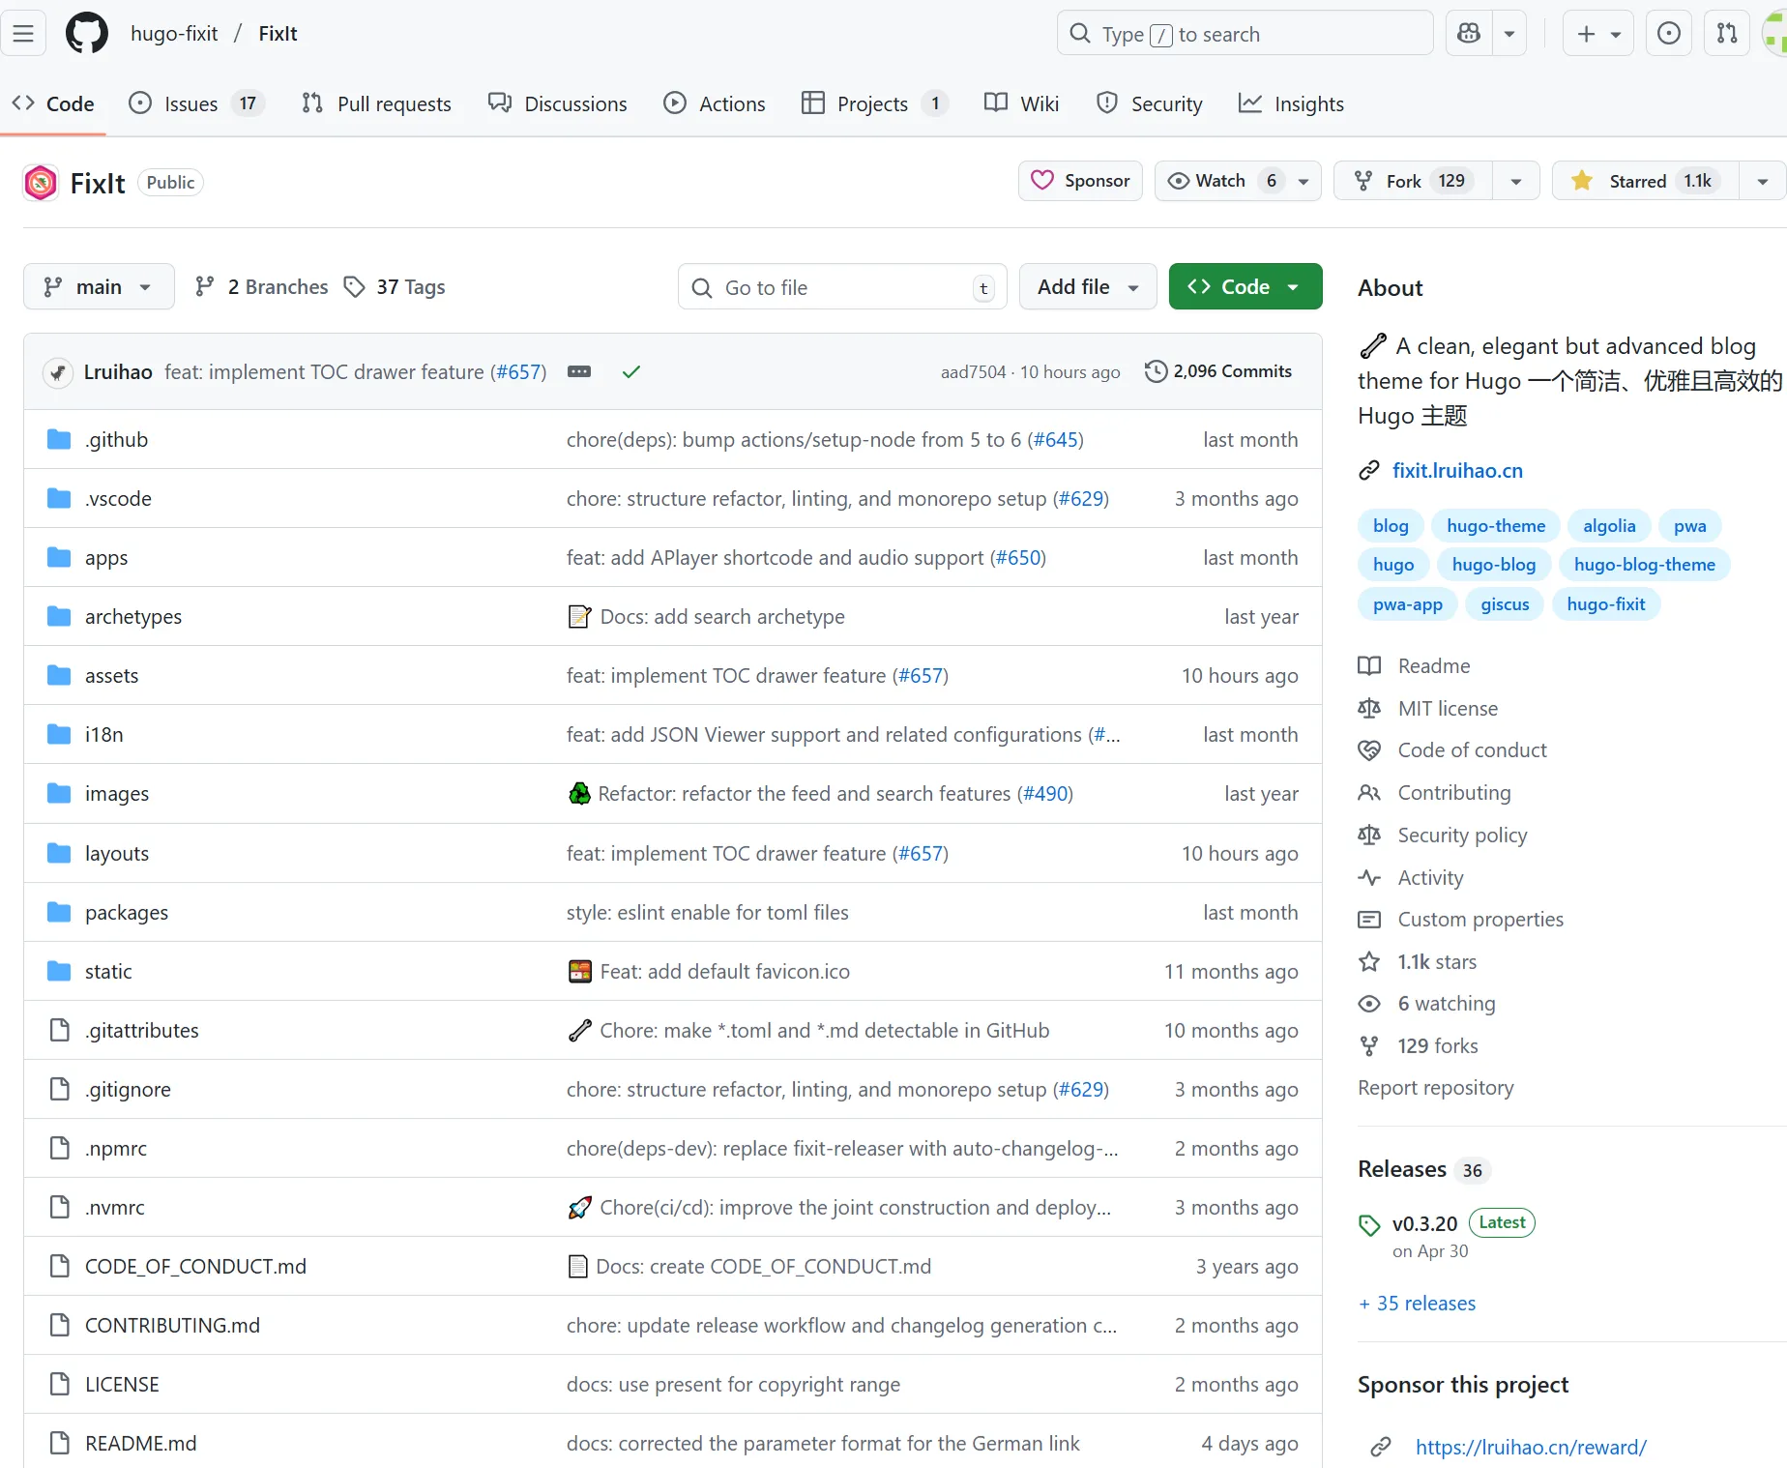Expand the star lists arrow
Image resolution: width=1787 pixels, height=1468 pixels.
[1763, 181]
